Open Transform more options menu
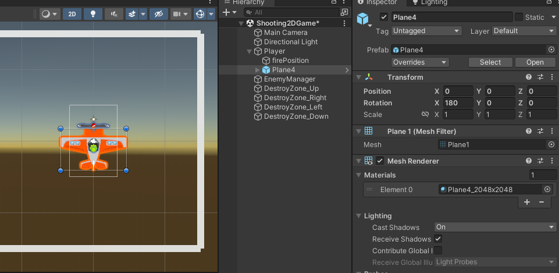 (552, 77)
